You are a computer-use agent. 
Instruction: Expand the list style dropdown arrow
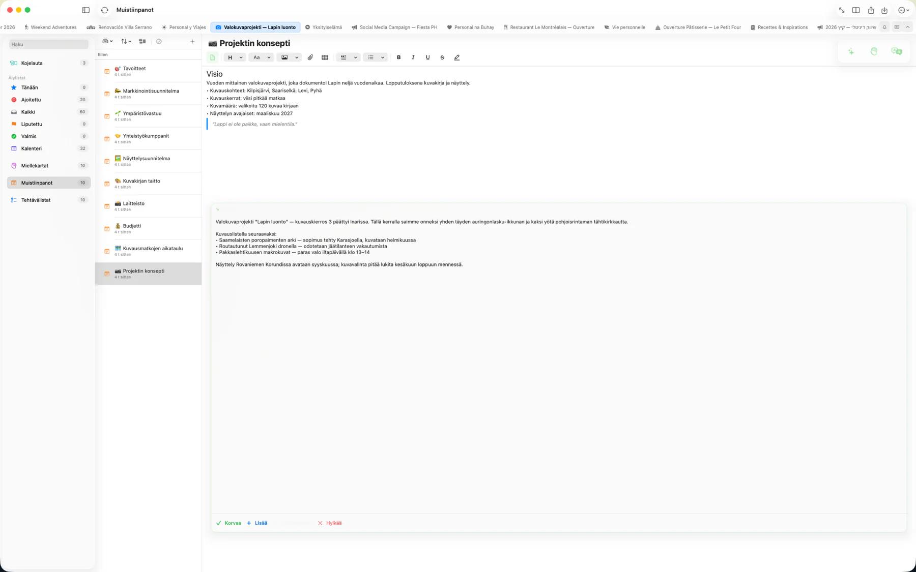point(383,57)
